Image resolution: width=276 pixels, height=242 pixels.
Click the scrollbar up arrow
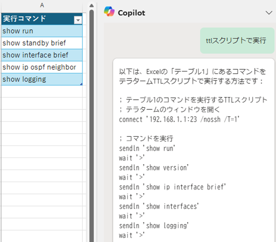coord(92,5)
